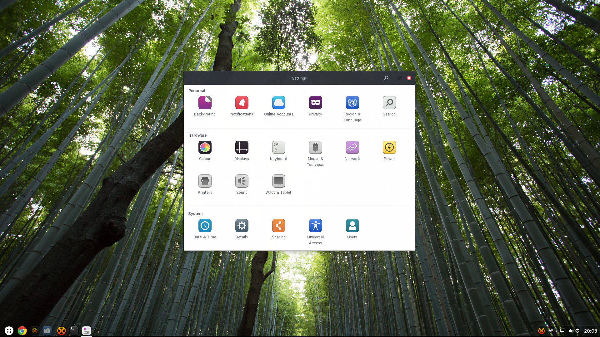Image resolution: width=600 pixels, height=337 pixels.
Task: Open the Printers settings
Action: click(205, 181)
